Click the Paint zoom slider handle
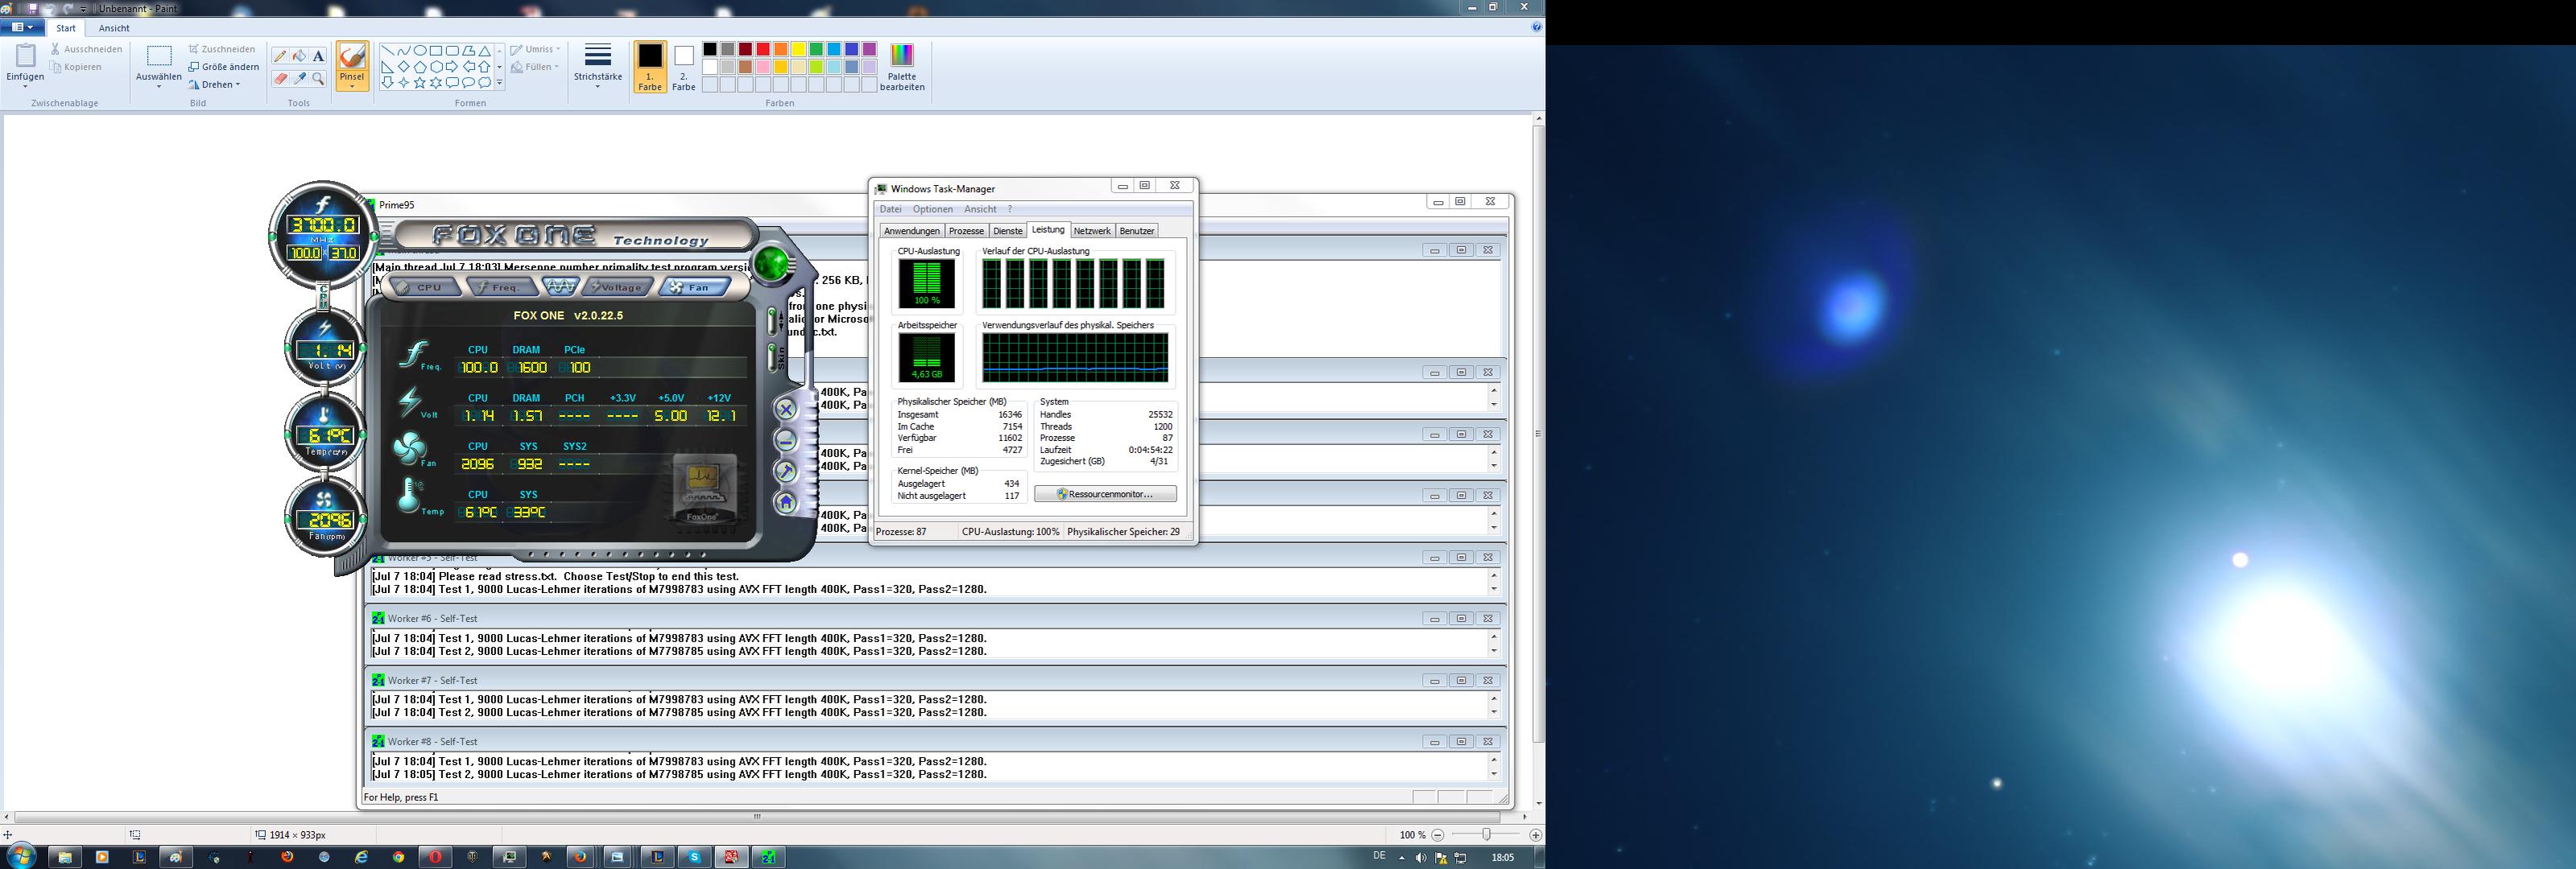The image size is (2576, 869). point(1486,834)
